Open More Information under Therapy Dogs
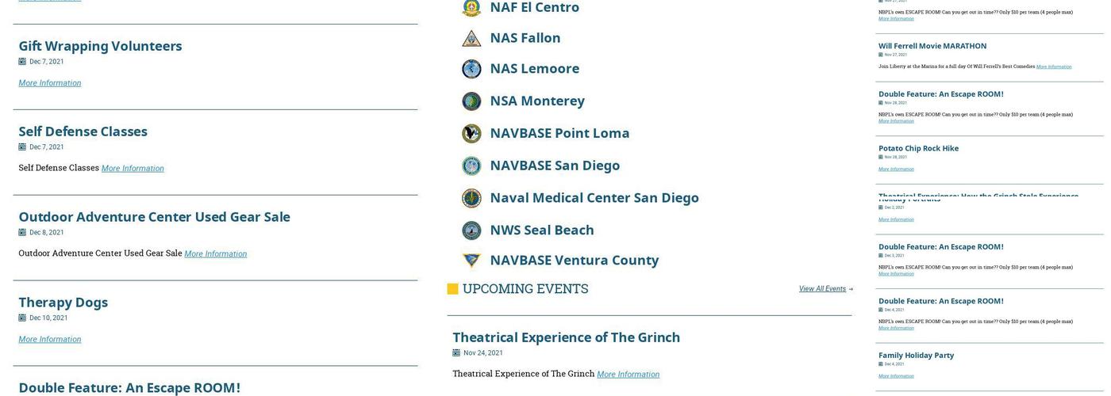This screenshot has height=396, width=1111. (49, 340)
